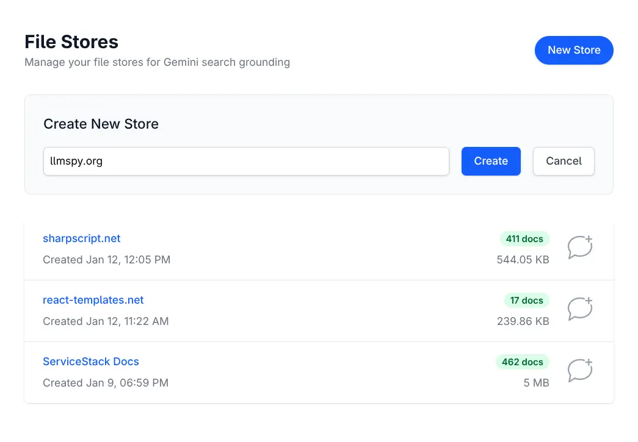Click the 544.05 KB size label
Screen dimensions: 638x442
pos(523,260)
